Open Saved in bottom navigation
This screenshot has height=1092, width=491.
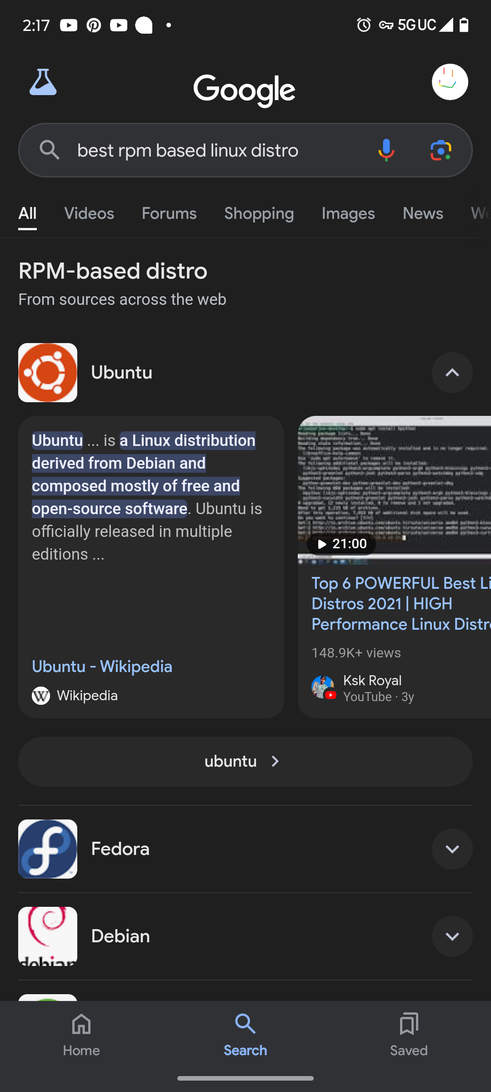coord(409,1035)
